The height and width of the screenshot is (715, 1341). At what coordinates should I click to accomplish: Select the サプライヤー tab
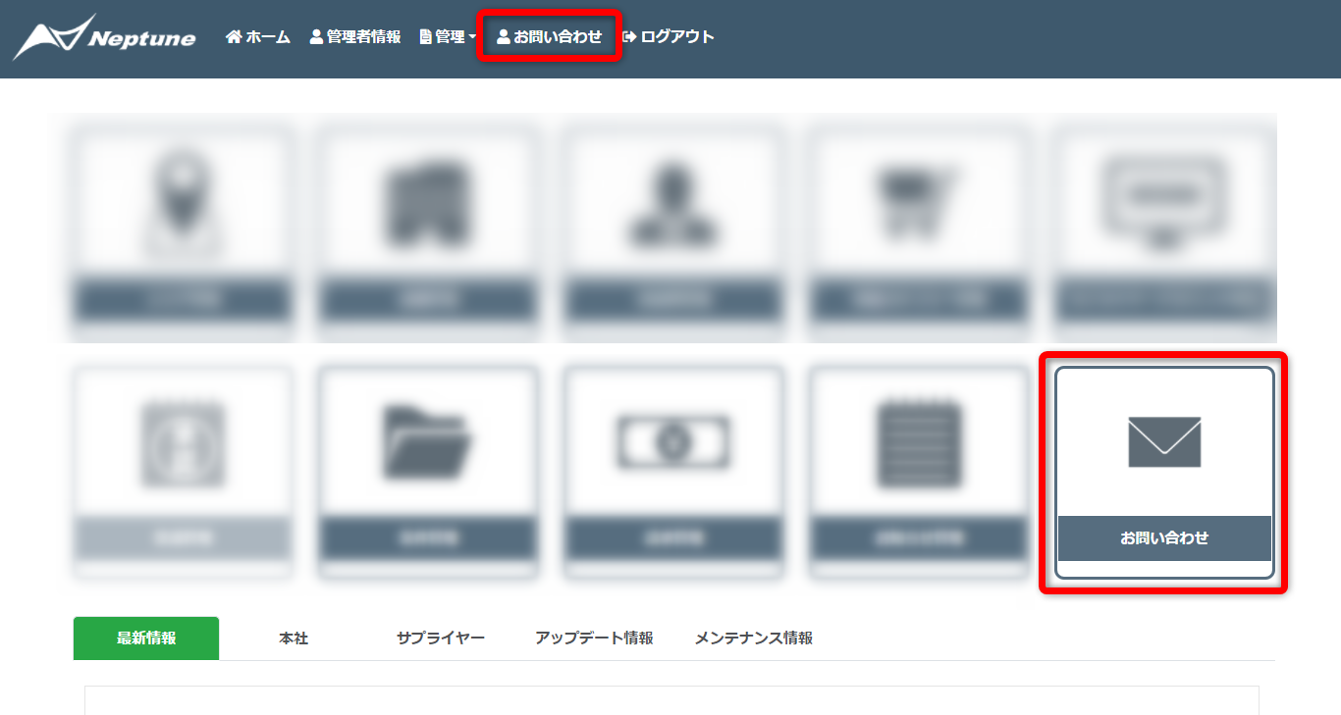(x=441, y=638)
